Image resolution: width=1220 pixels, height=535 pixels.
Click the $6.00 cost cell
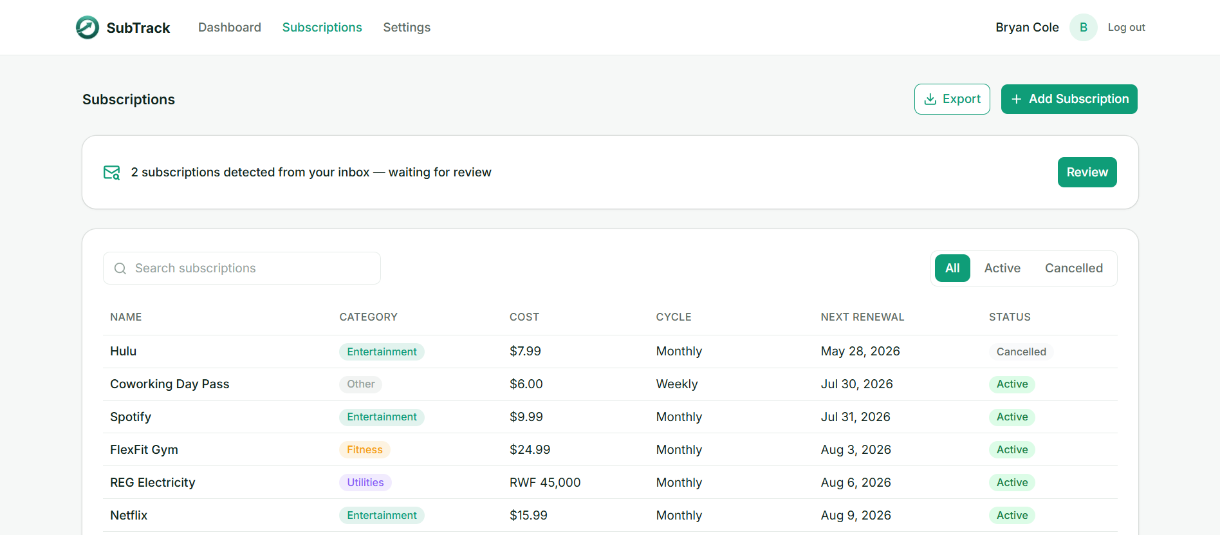(526, 384)
